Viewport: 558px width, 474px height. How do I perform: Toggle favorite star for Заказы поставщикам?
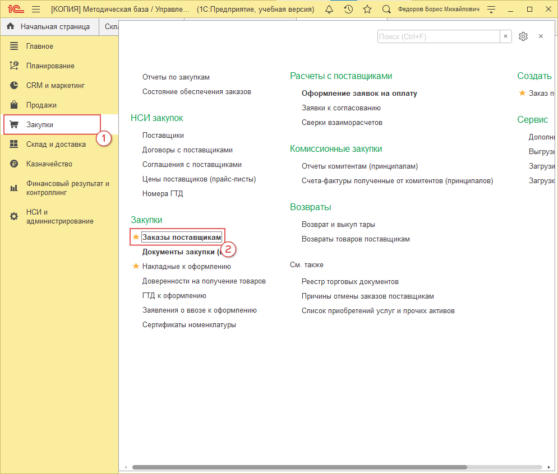[136, 238]
